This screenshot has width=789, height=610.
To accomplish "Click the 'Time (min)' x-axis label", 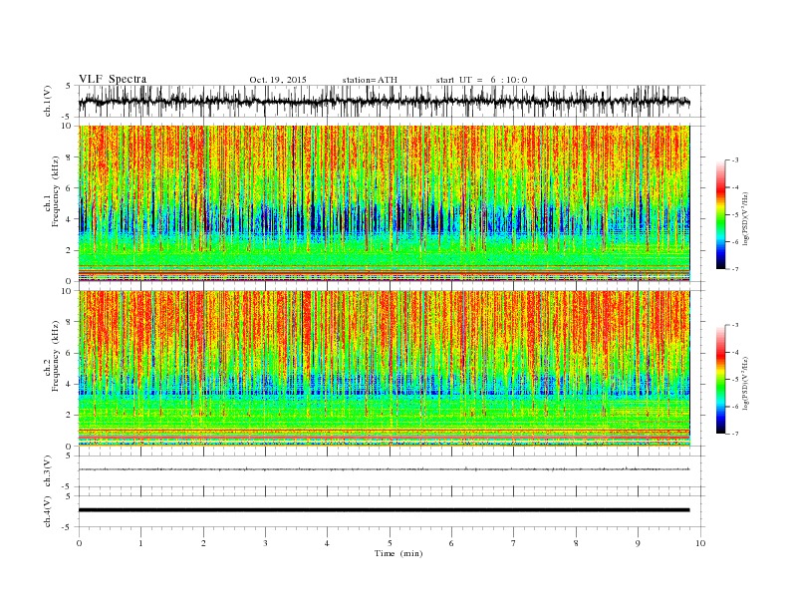I will tap(398, 553).
